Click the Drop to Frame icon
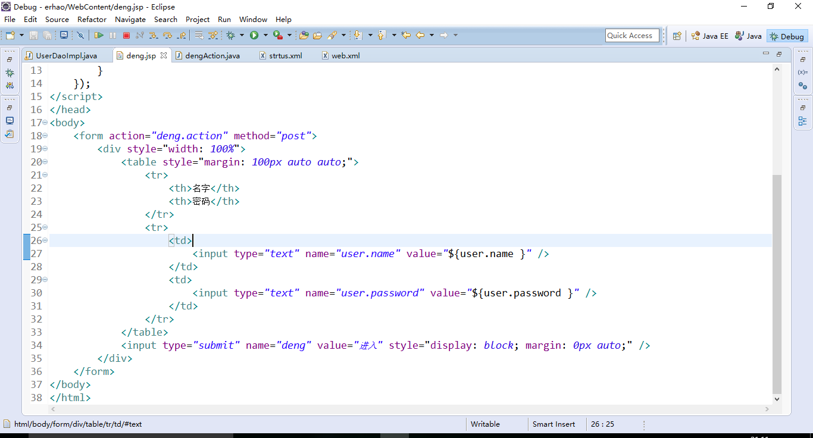813x438 pixels. pyautogui.click(x=199, y=35)
